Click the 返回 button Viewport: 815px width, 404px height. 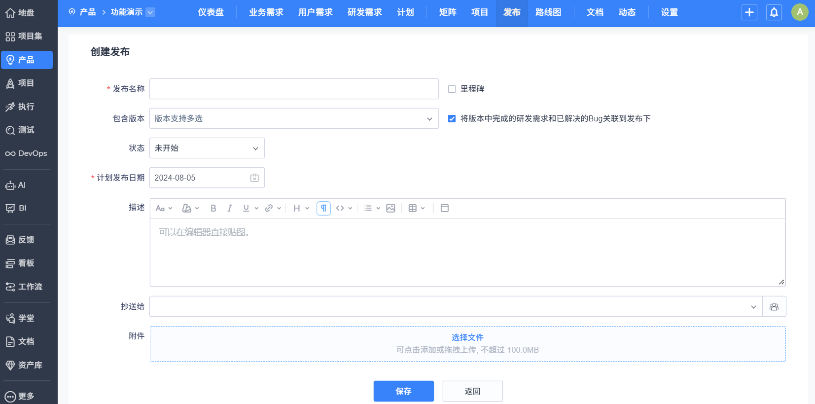point(472,391)
